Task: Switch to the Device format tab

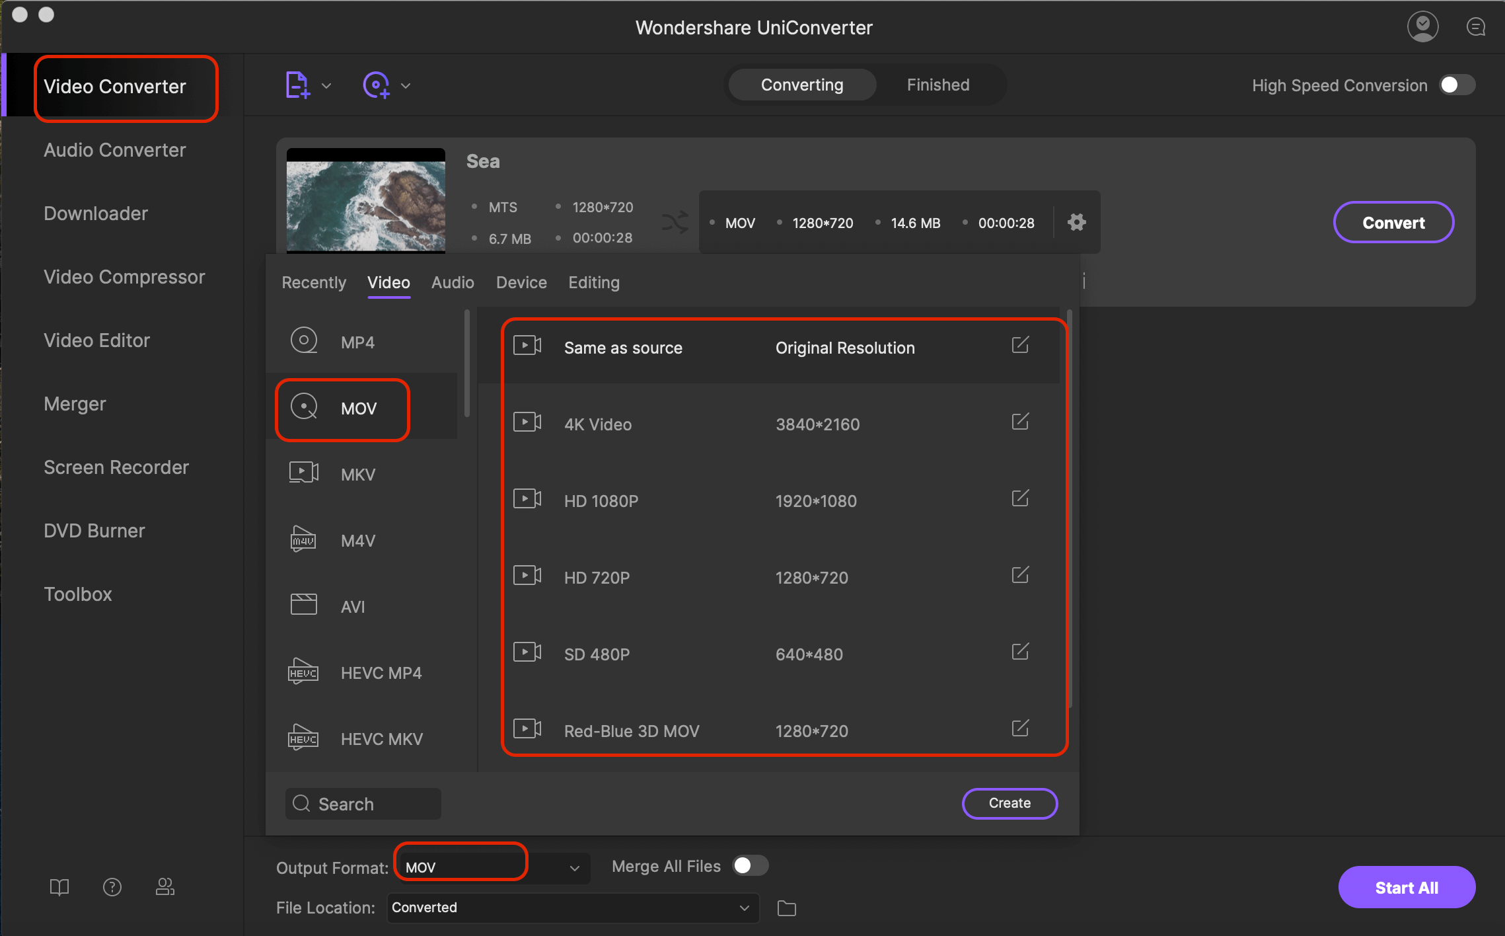Action: pos(521,282)
